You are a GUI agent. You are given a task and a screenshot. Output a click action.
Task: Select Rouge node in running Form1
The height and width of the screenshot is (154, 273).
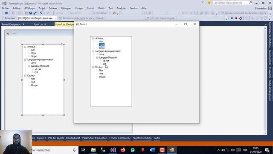[x=102, y=77]
